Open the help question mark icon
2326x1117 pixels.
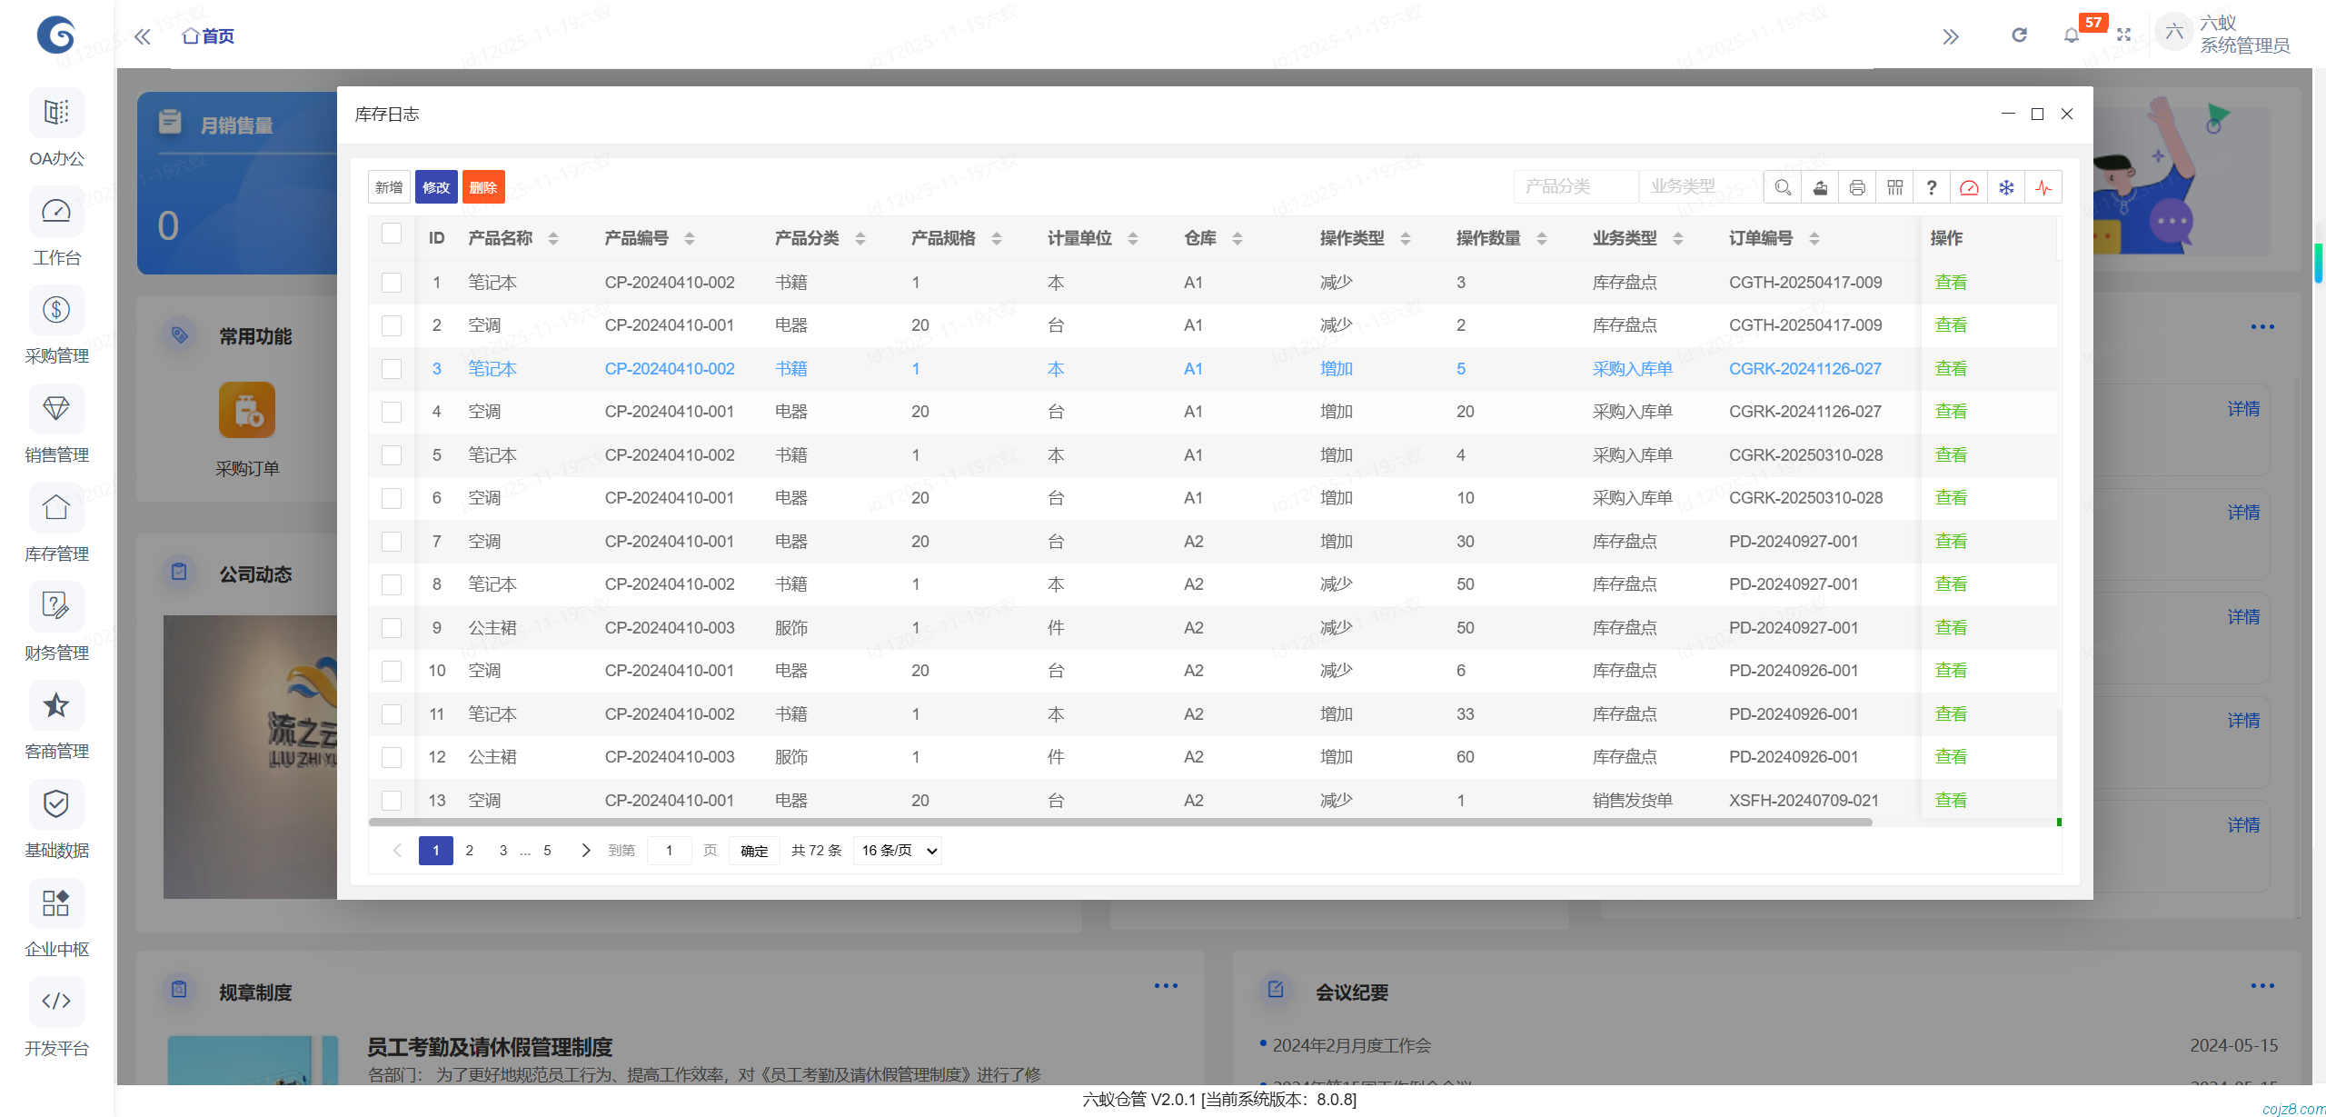tap(1932, 186)
